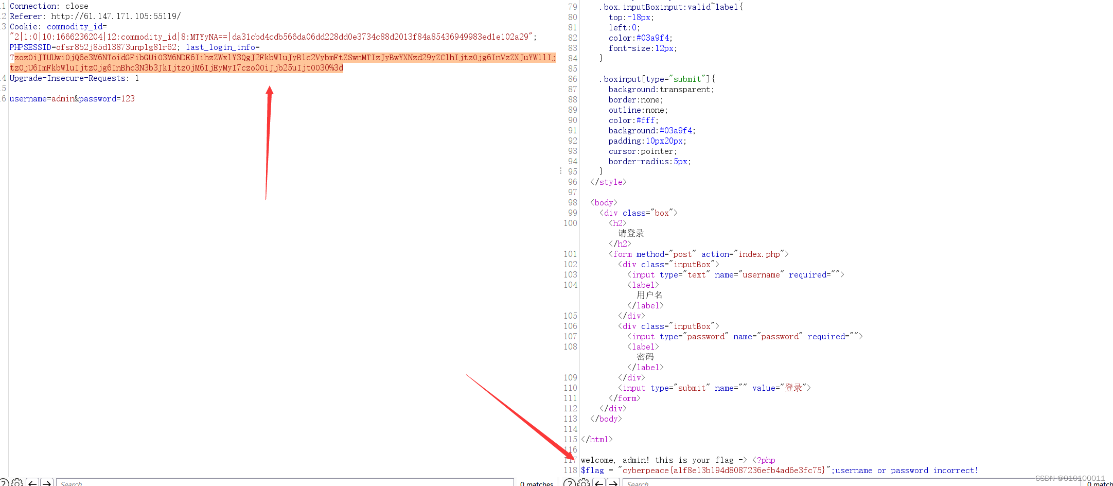Click the 'outline:none;' CSS line
Image resolution: width=1113 pixels, height=486 pixels.
click(638, 110)
